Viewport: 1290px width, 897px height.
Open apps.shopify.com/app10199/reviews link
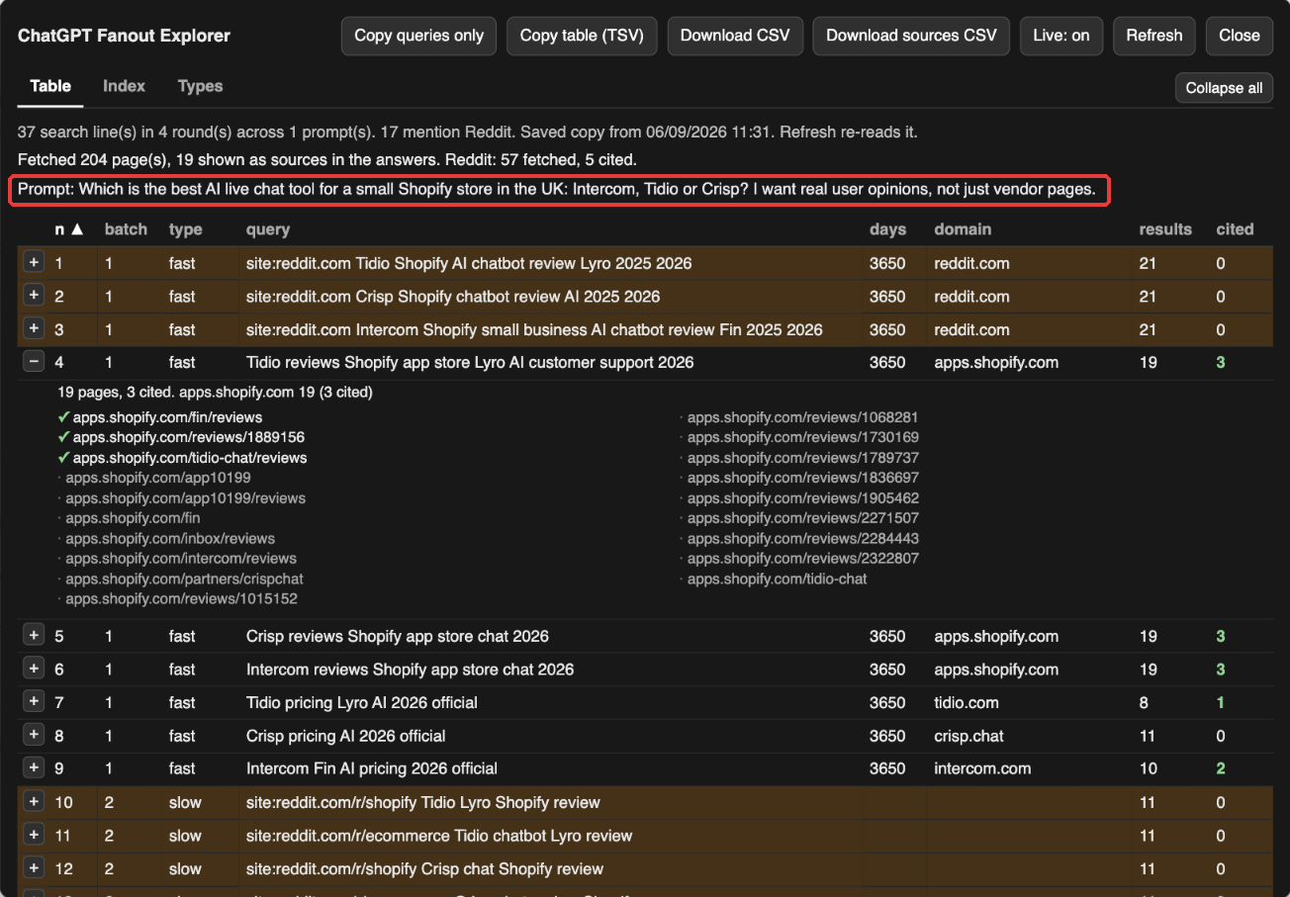coord(185,498)
